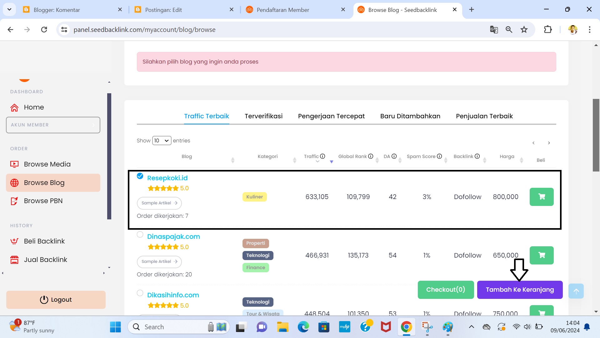This screenshot has width=600, height=338.
Task: Open Google Translate icon in address bar
Action: pyautogui.click(x=494, y=29)
